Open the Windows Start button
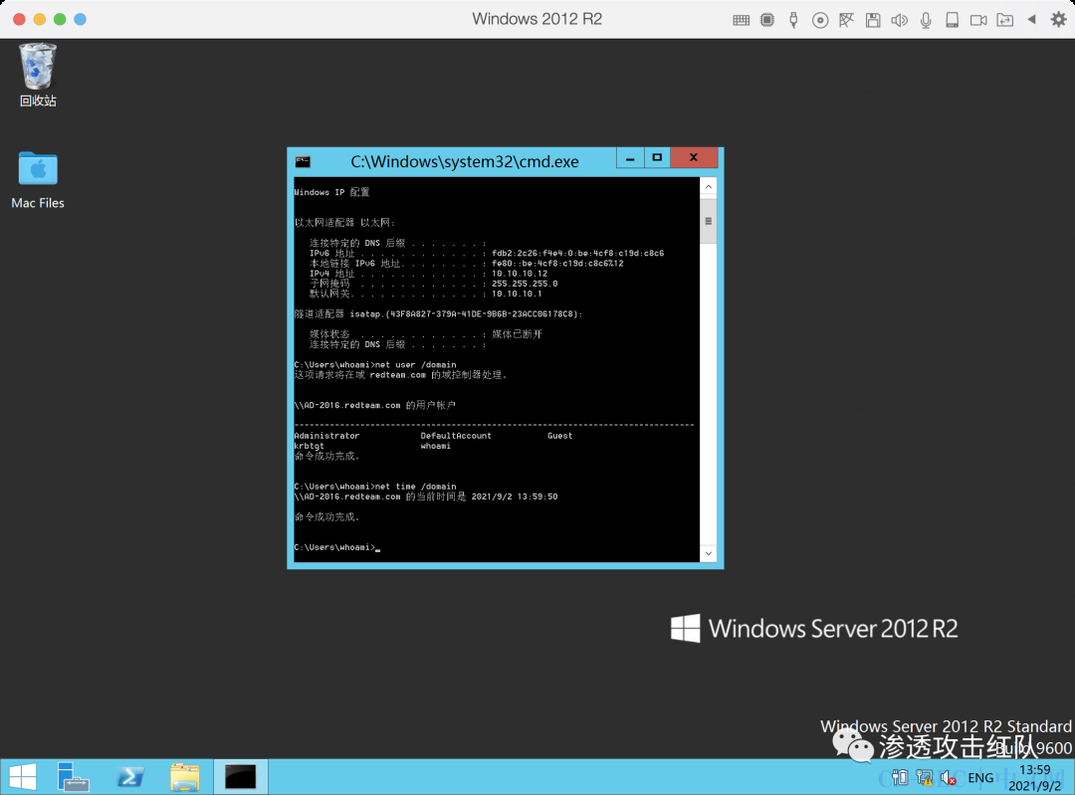This screenshot has height=795, width=1075. point(23,776)
